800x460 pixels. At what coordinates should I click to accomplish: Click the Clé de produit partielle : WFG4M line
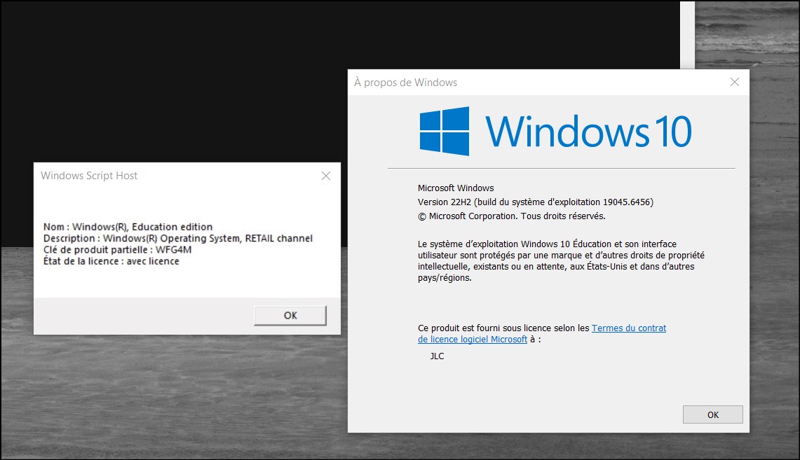[117, 250]
